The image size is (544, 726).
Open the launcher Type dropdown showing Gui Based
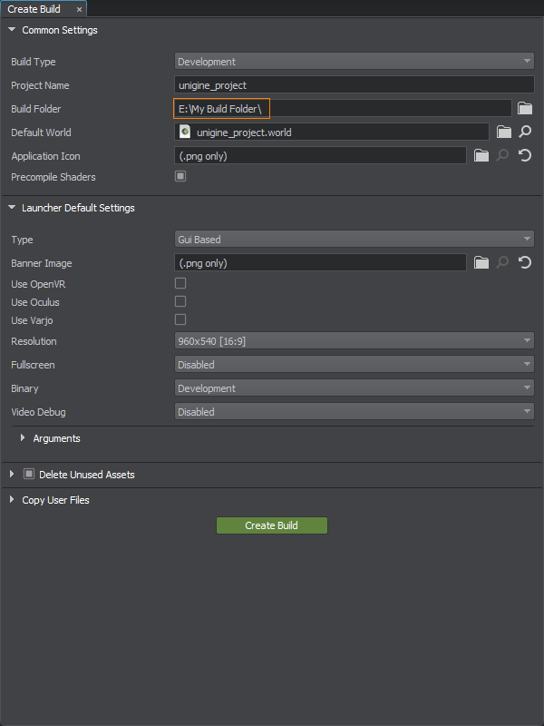point(354,240)
